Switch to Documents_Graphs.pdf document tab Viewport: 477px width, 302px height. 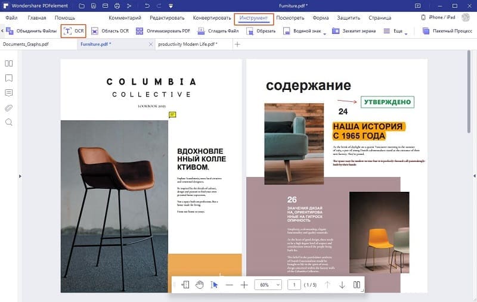[26, 44]
